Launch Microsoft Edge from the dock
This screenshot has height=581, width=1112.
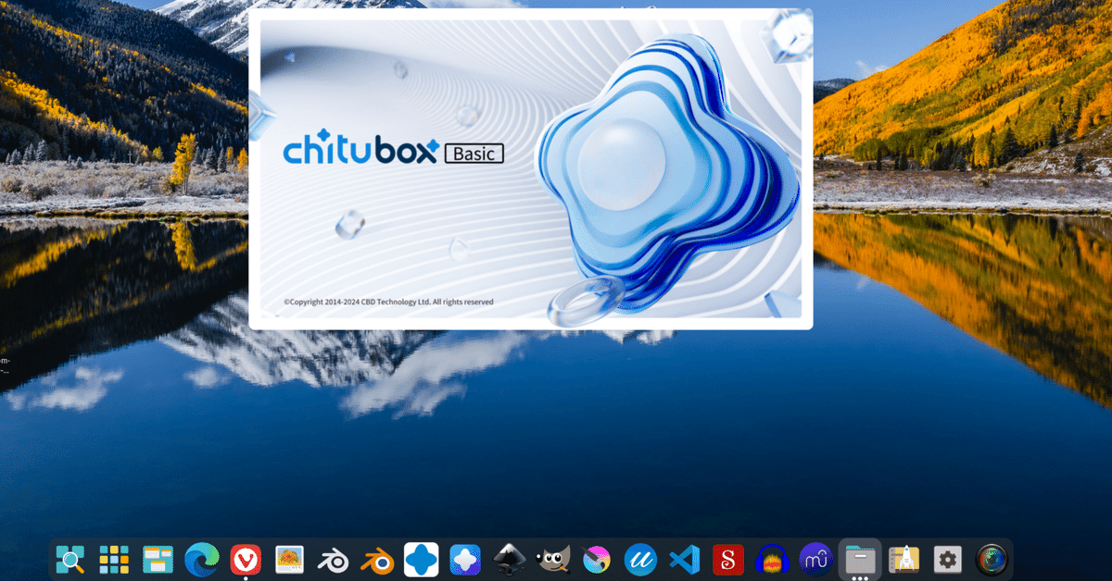(202, 559)
